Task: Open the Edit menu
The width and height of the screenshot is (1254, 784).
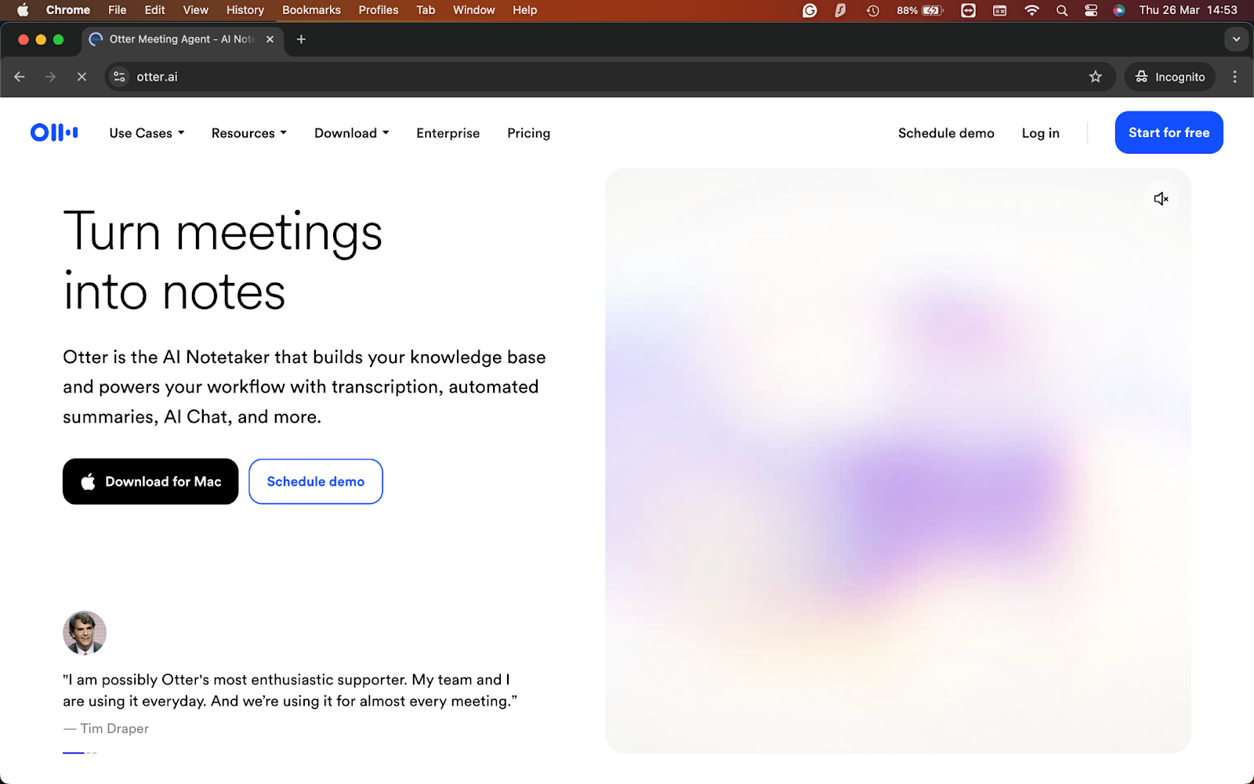Action: tap(155, 10)
